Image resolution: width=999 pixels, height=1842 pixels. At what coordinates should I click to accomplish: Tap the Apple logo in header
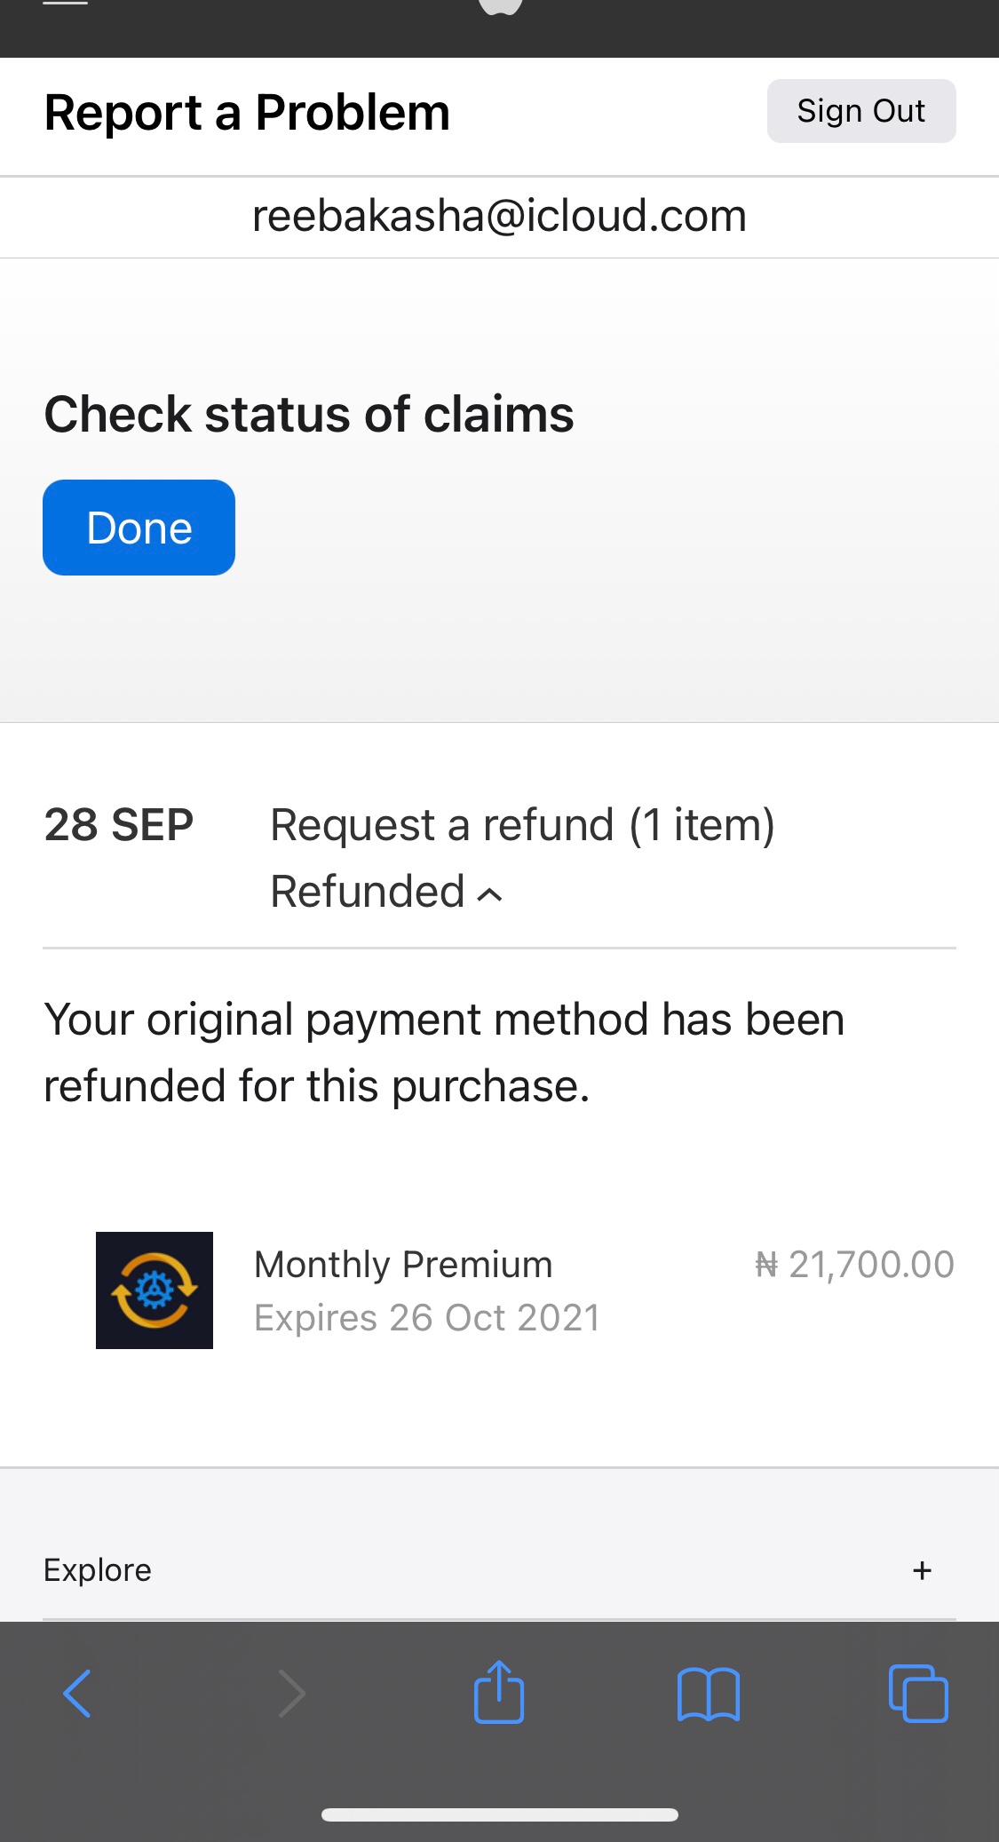[x=500, y=5]
